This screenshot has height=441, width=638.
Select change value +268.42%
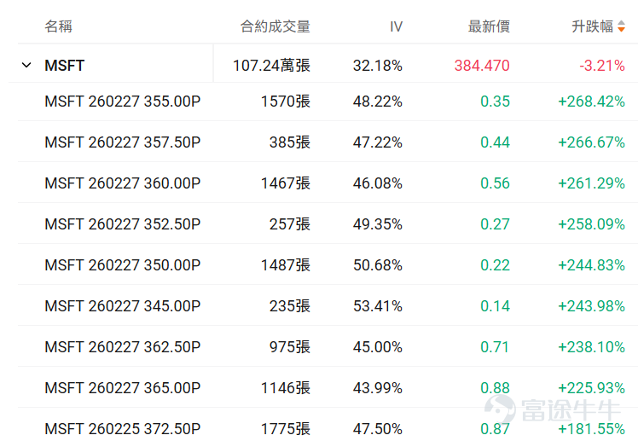[x=591, y=102]
